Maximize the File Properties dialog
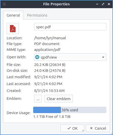 (x=103, y=4)
